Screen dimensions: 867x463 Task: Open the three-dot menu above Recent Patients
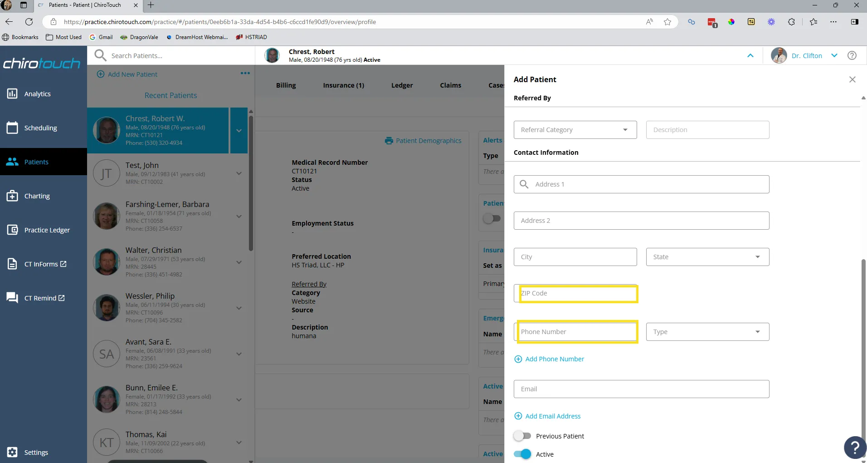pos(245,73)
